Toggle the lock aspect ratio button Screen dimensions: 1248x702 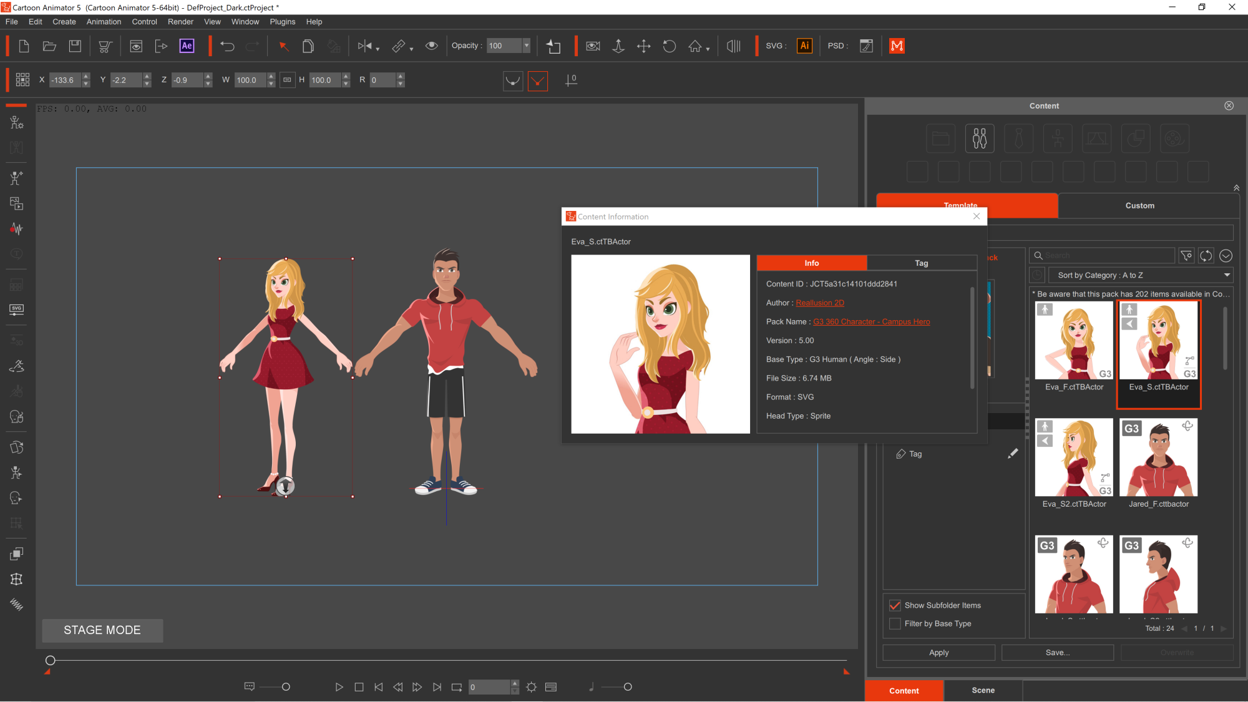pyautogui.click(x=287, y=80)
